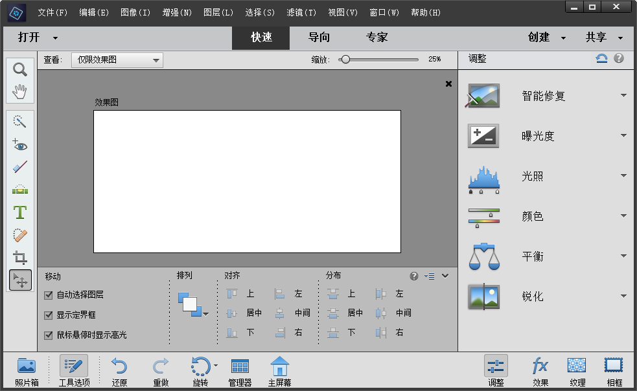
Task: Select the Text tool
Action: click(x=20, y=212)
